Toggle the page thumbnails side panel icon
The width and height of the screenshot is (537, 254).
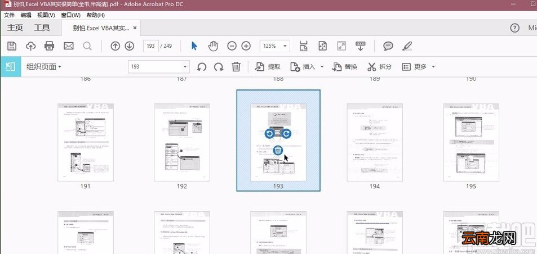(11, 66)
